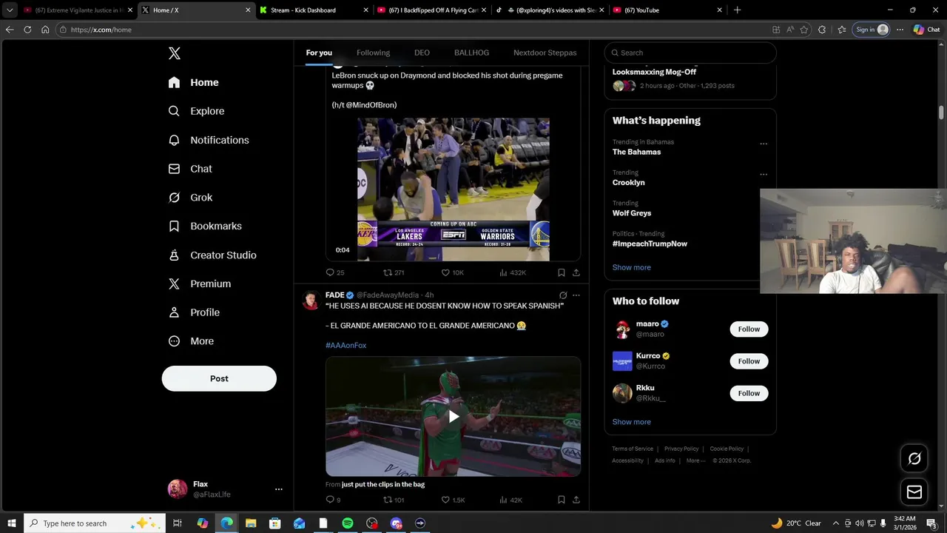Follow maaro
Viewport: 947px width, 533px height.
[x=749, y=329]
